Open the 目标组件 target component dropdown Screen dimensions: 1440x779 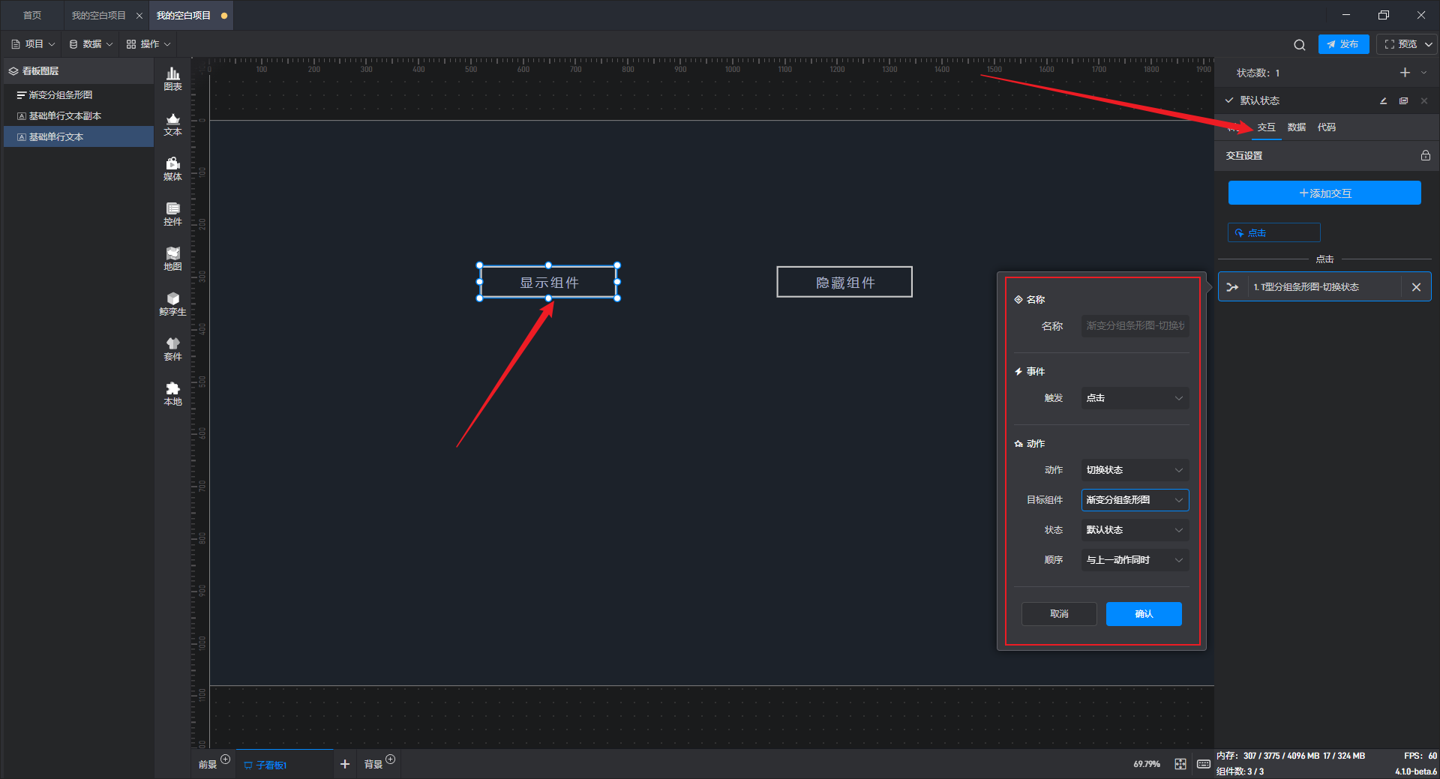(1135, 500)
